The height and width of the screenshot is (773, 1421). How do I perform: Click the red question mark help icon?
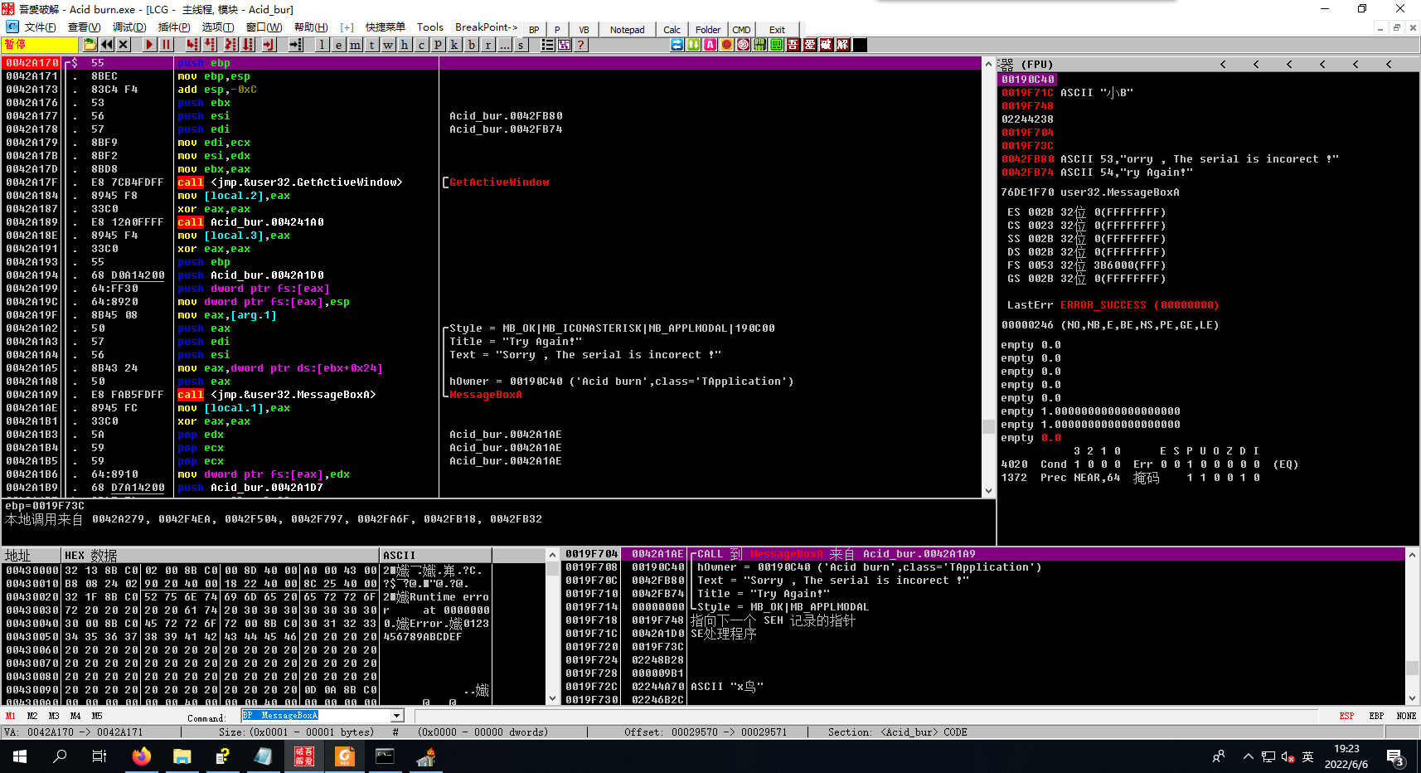[x=580, y=45]
